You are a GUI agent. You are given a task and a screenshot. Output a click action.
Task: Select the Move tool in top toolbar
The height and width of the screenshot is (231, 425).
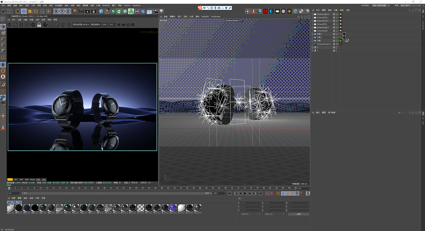pos(24,11)
